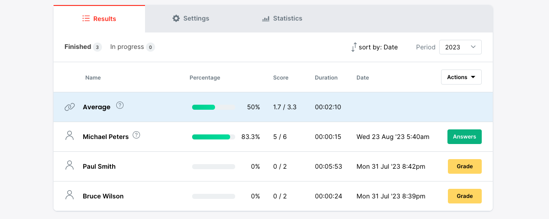549x219 pixels.
Task: Click Michael Peters' user icon
Action: (70, 135)
